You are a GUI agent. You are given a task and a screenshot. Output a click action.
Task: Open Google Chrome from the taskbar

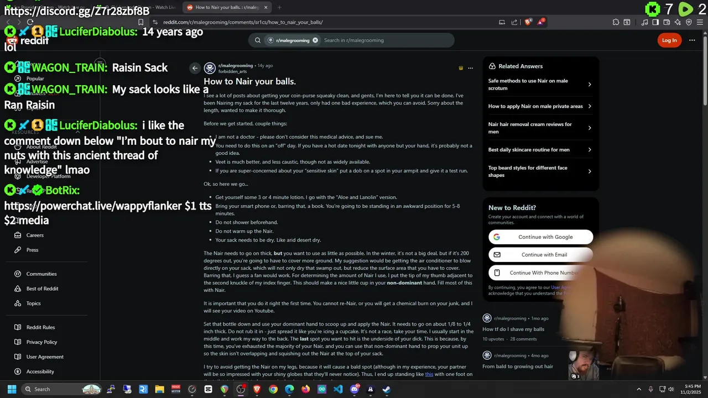coord(273,389)
